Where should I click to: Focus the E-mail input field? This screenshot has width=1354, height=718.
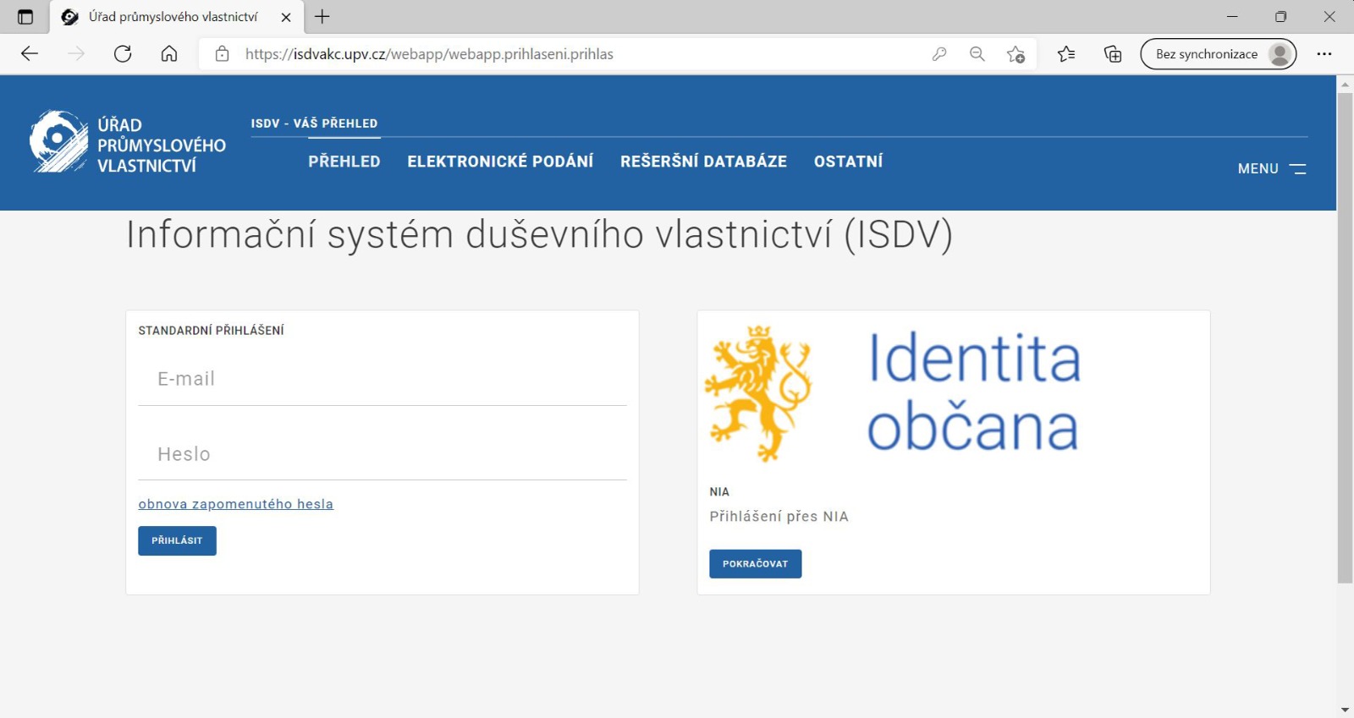coord(383,380)
